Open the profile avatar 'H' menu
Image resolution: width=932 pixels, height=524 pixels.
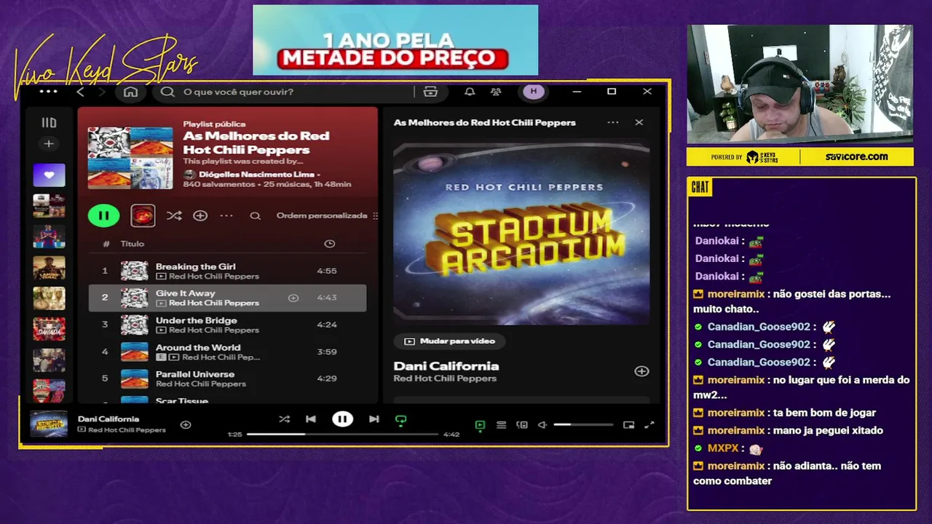[534, 92]
